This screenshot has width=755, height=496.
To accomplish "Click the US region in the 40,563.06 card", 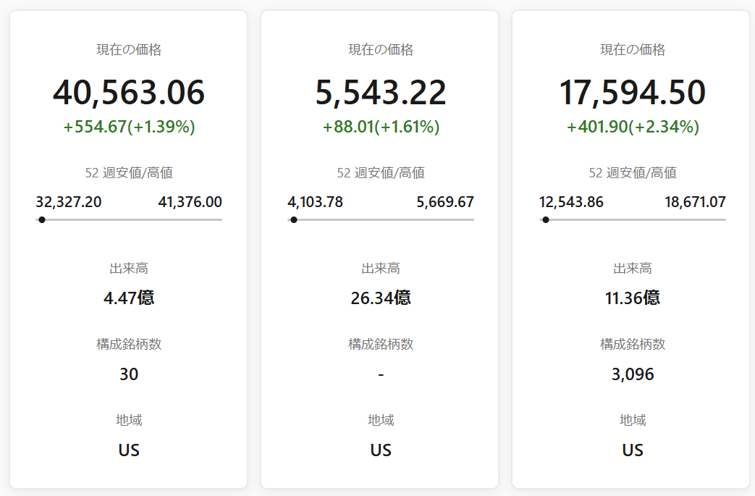I will (129, 450).
